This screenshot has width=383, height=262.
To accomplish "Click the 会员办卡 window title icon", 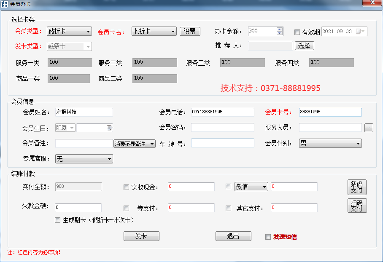I will pyautogui.click(x=4, y=4).
